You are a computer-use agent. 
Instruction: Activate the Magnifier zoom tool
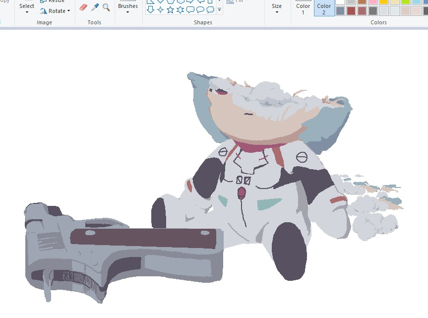[106, 7]
